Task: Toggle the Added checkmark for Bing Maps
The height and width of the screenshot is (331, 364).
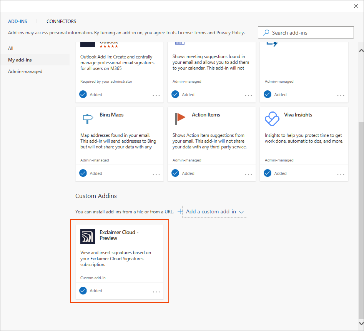Action: (x=83, y=173)
